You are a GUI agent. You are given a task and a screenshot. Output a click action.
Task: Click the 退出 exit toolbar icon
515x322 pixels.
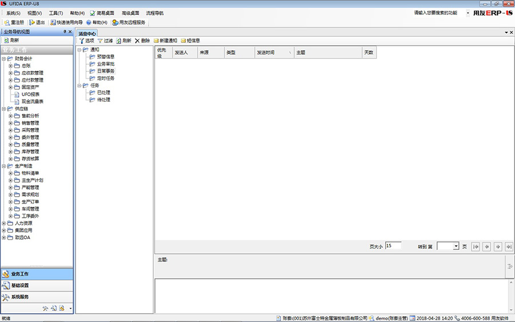(32, 22)
